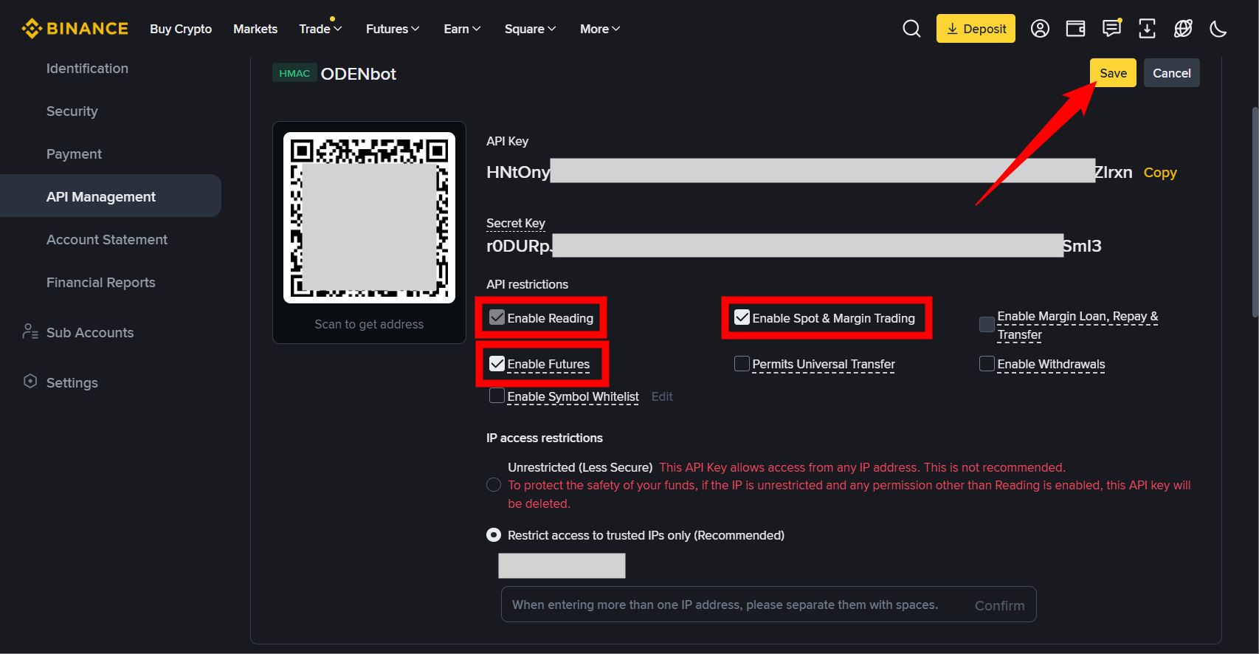Select Unrestricted (Less Secure) radio option
Screen dimensions: 1259x654
point(494,485)
